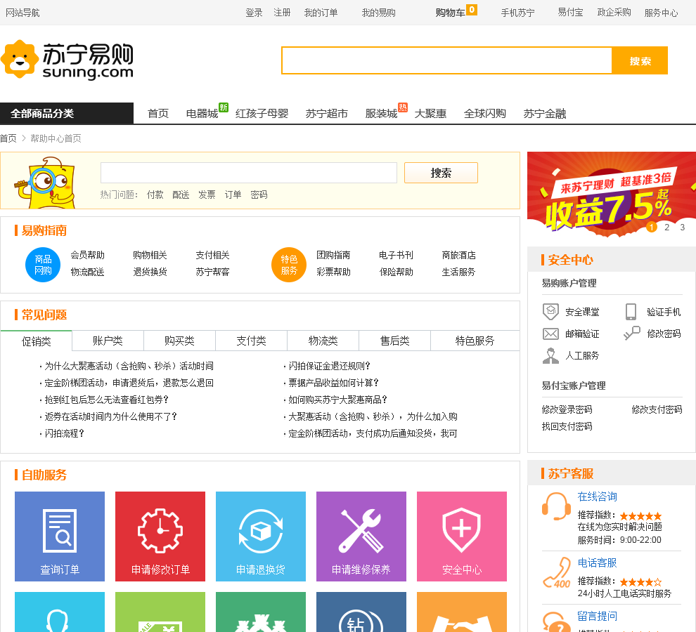Go to 苏宁超市 in navigation bar
Screen dimensions: 696x632
click(327, 114)
